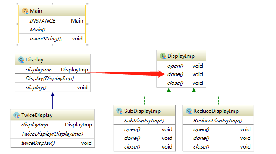Click the Display class icon
This screenshot has width=276, height=154.
pyautogui.click(x=21, y=60)
